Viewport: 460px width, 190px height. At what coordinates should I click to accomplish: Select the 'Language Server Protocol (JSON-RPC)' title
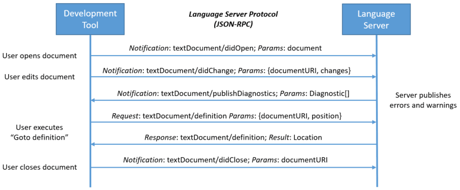tap(233, 19)
